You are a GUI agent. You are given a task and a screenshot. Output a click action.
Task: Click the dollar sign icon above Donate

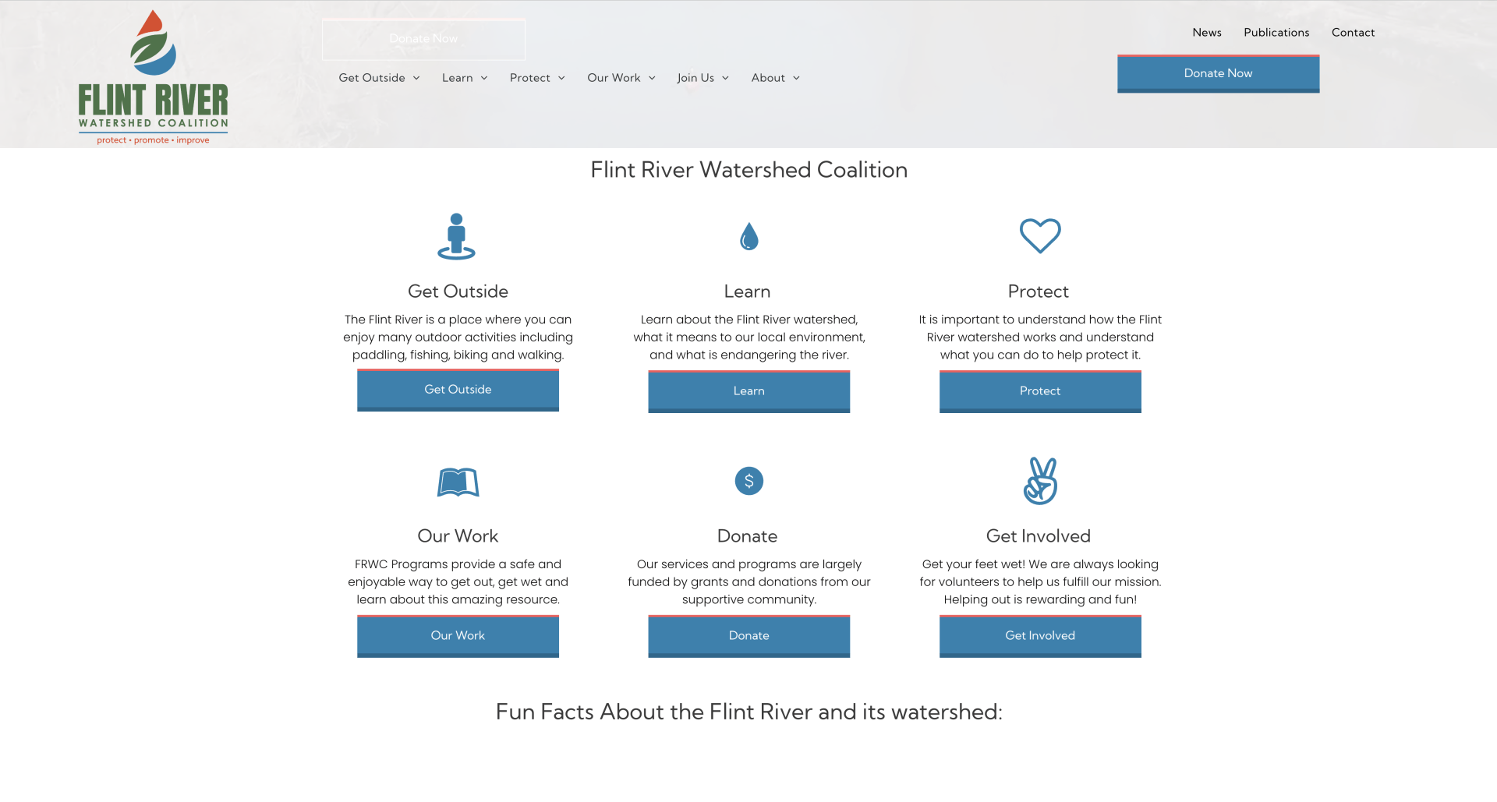(748, 481)
